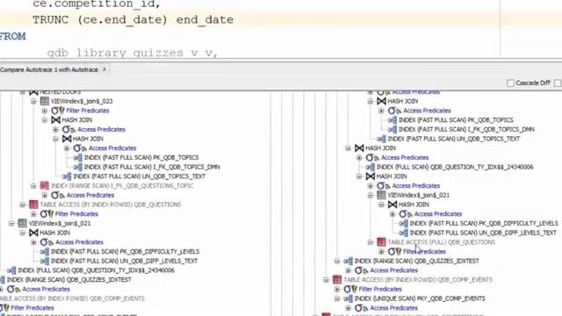Image resolution: width=562 pixels, height=316 pixels.
Task: Select the INDEX (RANGE SCAN) I_FK_QDB_QUESTIONS_TOPIC row text
Action: [x=122, y=185]
